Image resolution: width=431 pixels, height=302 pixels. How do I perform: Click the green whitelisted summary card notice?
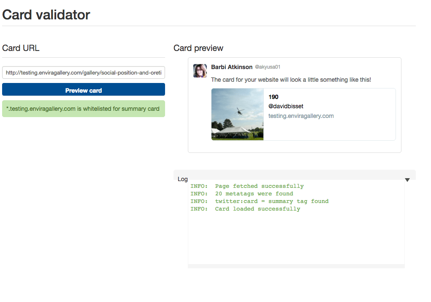83,109
